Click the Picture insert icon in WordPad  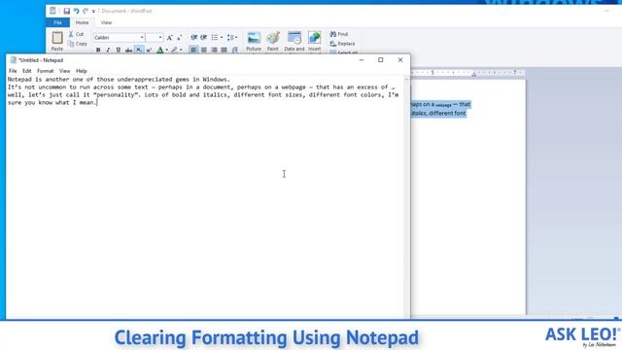tap(254, 38)
